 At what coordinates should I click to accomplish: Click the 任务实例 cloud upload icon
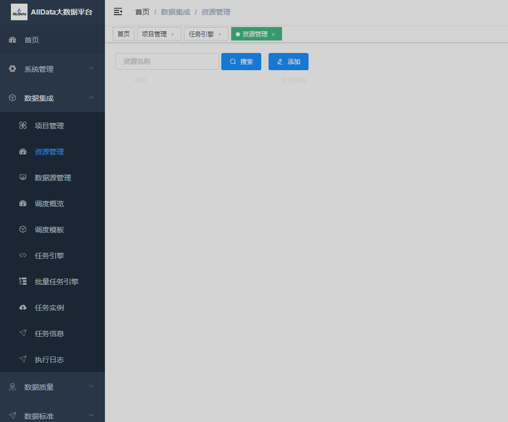(23, 307)
